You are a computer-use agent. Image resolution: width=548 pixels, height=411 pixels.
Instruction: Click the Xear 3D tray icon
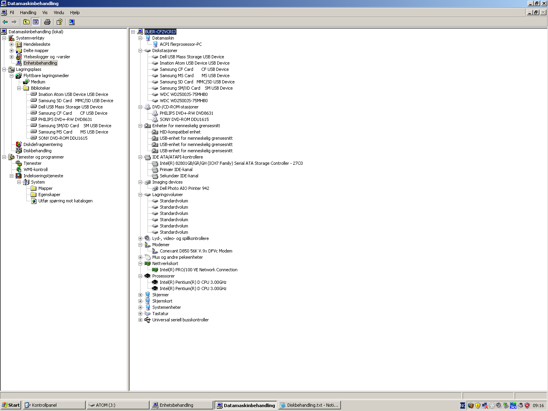coord(513,405)
